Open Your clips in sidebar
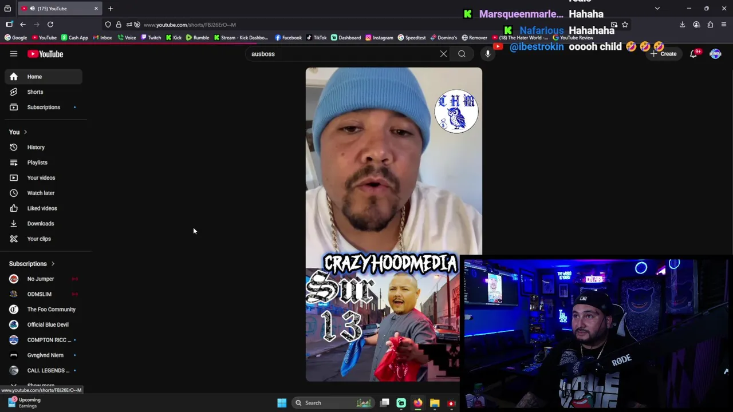The image size is (733, 412). pyautogui.click(x=44, y=239)
